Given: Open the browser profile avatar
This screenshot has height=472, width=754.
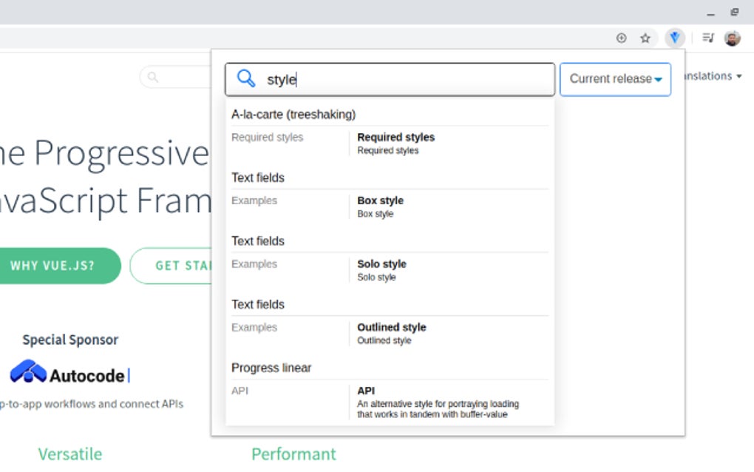Looking at the screenshot, I should point(732,38).
